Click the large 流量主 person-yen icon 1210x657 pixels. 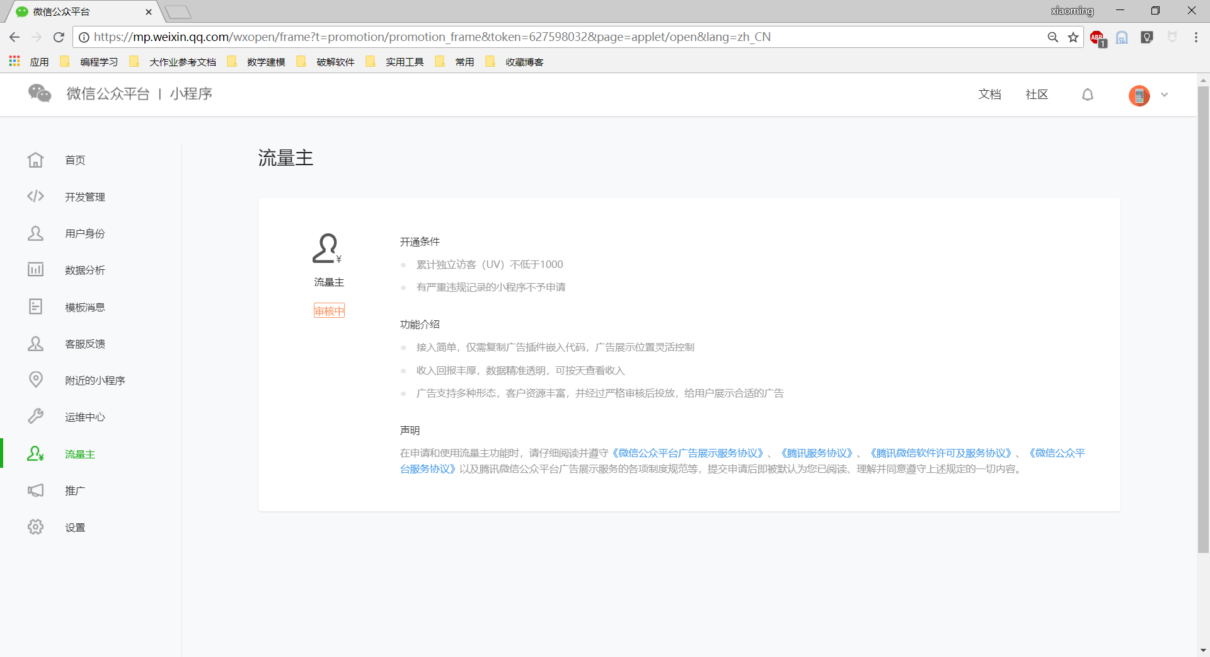(328, 248)
